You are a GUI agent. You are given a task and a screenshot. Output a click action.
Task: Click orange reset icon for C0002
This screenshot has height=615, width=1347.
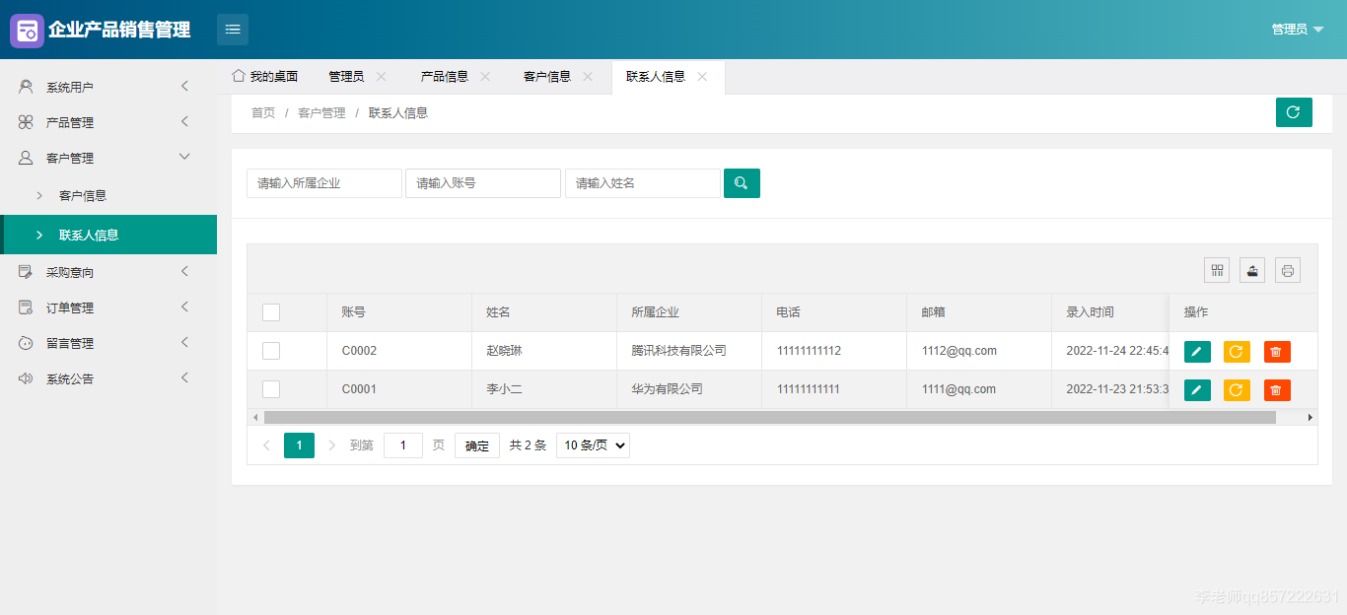point(1237,352)
